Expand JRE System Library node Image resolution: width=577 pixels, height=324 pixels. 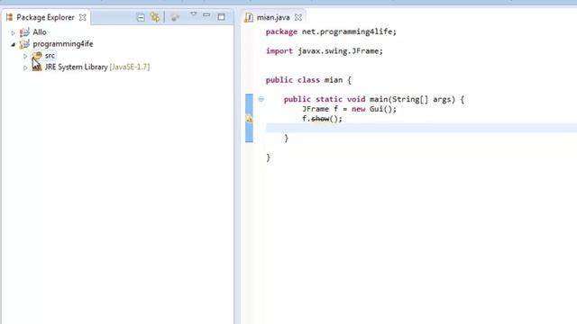[x=25, y=68]
